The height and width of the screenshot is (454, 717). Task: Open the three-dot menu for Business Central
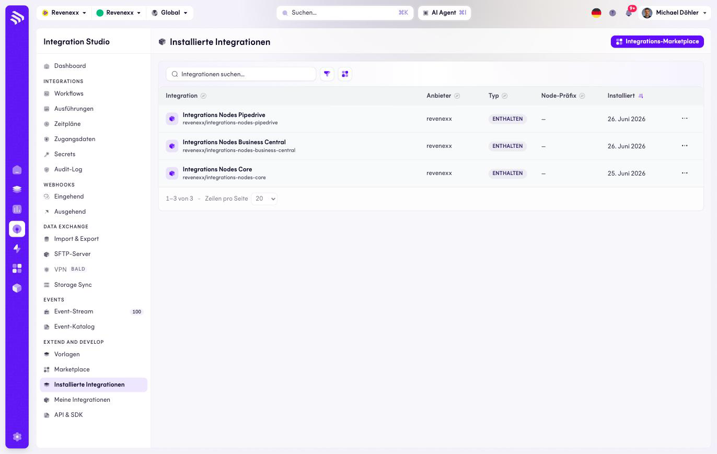pyautogui.click(x=685, y=146)
